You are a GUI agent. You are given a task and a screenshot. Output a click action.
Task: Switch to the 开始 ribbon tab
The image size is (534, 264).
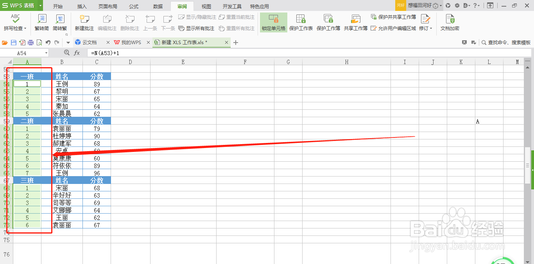pos(57,6)
